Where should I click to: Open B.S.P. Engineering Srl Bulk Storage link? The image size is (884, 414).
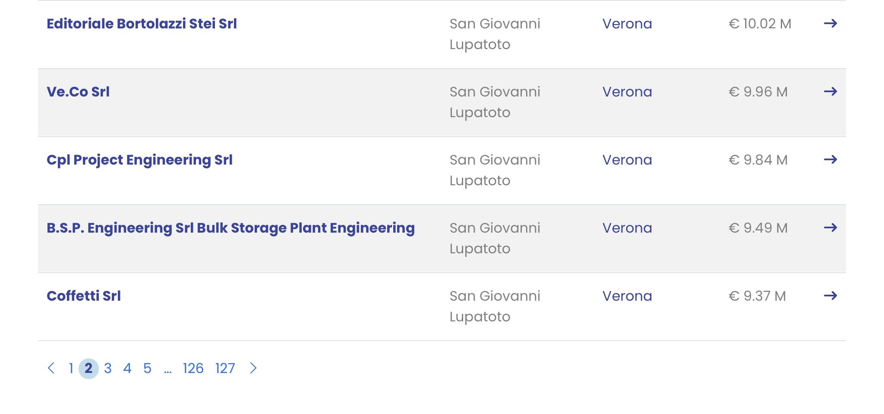coord(230,228)
